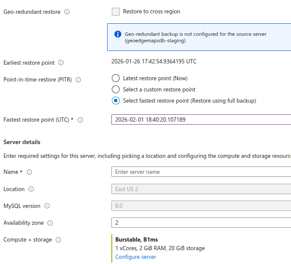Screen dimensions: 291x264
Task: Show Compute + storage info icon
Action: (58, 240)
